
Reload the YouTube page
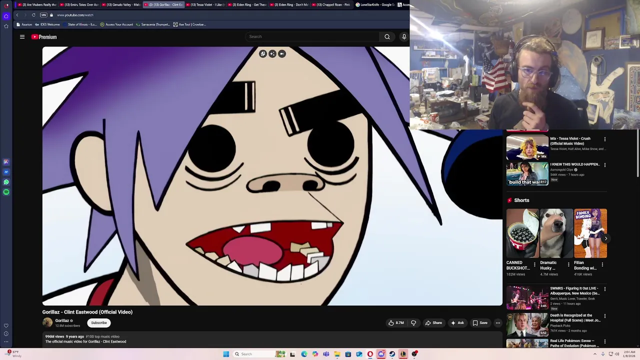[33, 15]
